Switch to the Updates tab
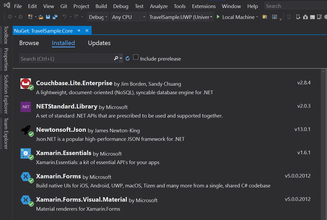 [99, 43]
